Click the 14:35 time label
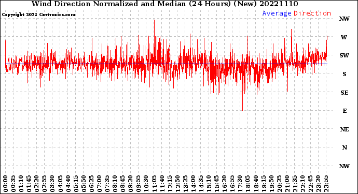Image resolution: width=358 pixels, height=194 pixels. click(x=201, y=184)
